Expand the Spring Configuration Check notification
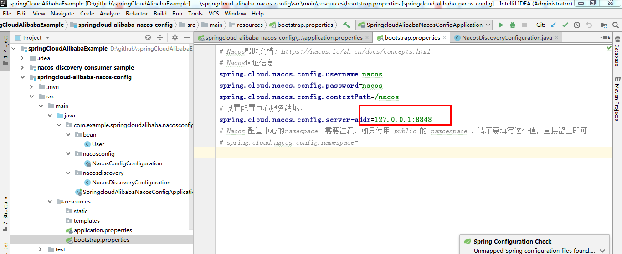 [x=603, y=250]
